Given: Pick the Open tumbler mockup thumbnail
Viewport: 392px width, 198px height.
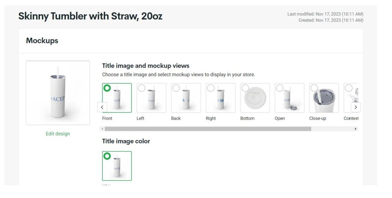Looking at the screenshot, I should click(x=289, y=98).
